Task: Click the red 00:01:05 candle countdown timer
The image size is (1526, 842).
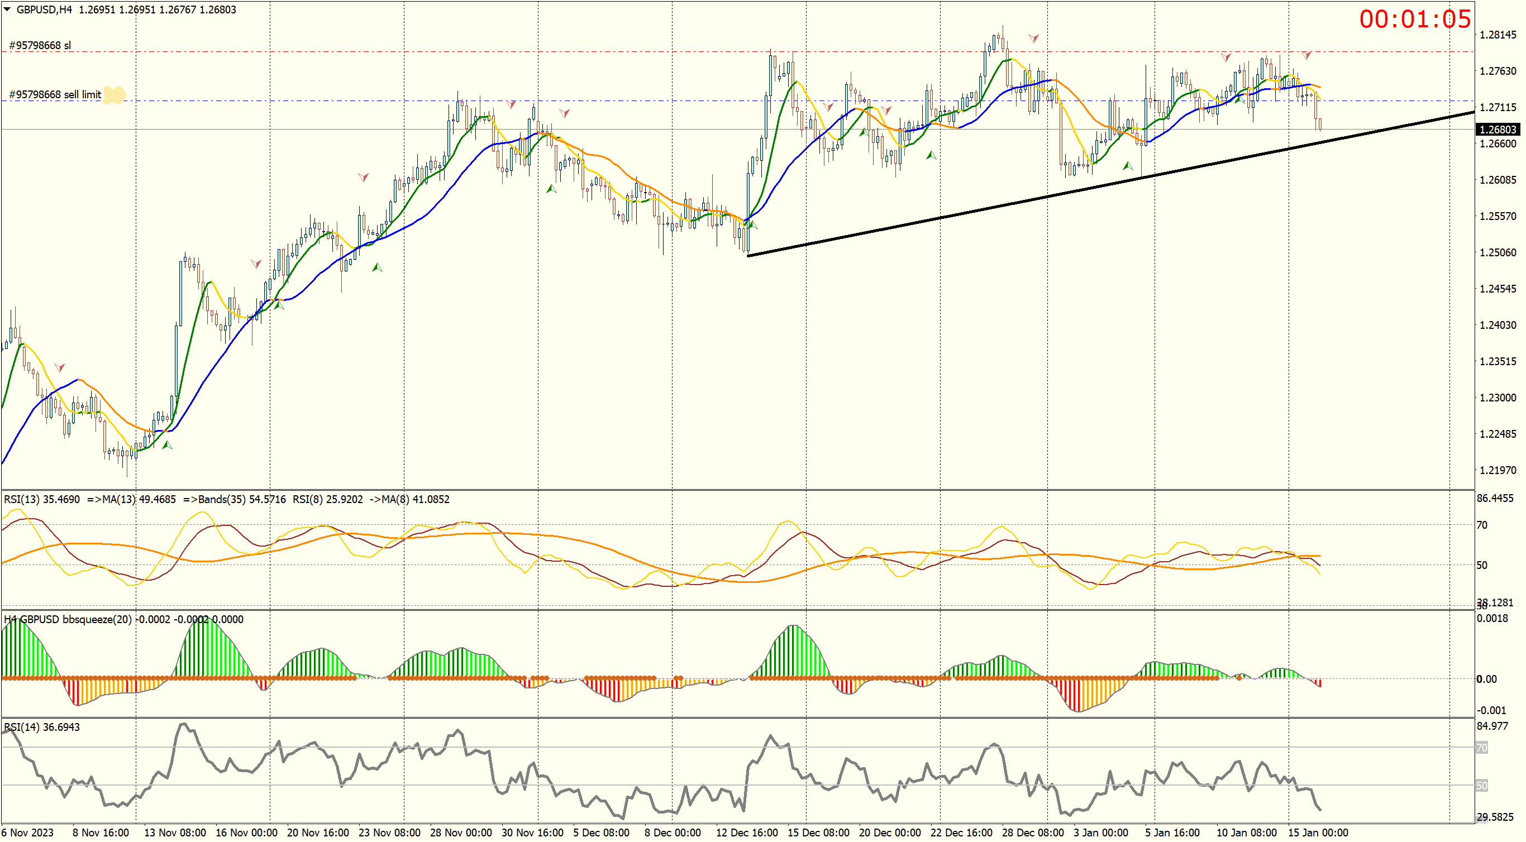Action: (x=1414, y=20)
